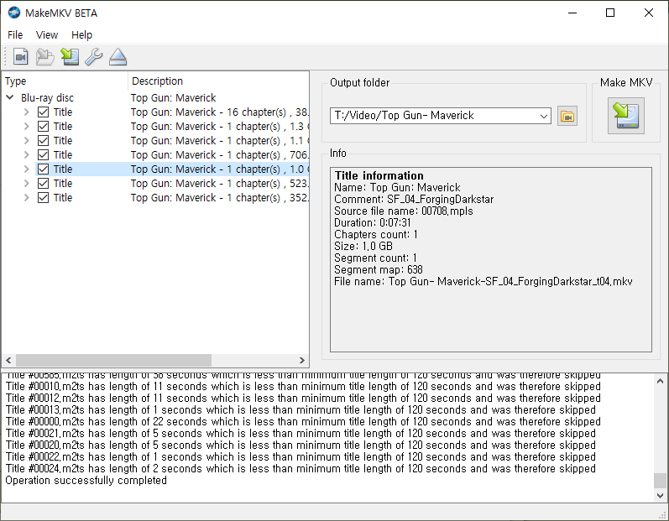Select the Blu-ray disc row label
Screen dimensions: 669x521
point(47,98)
